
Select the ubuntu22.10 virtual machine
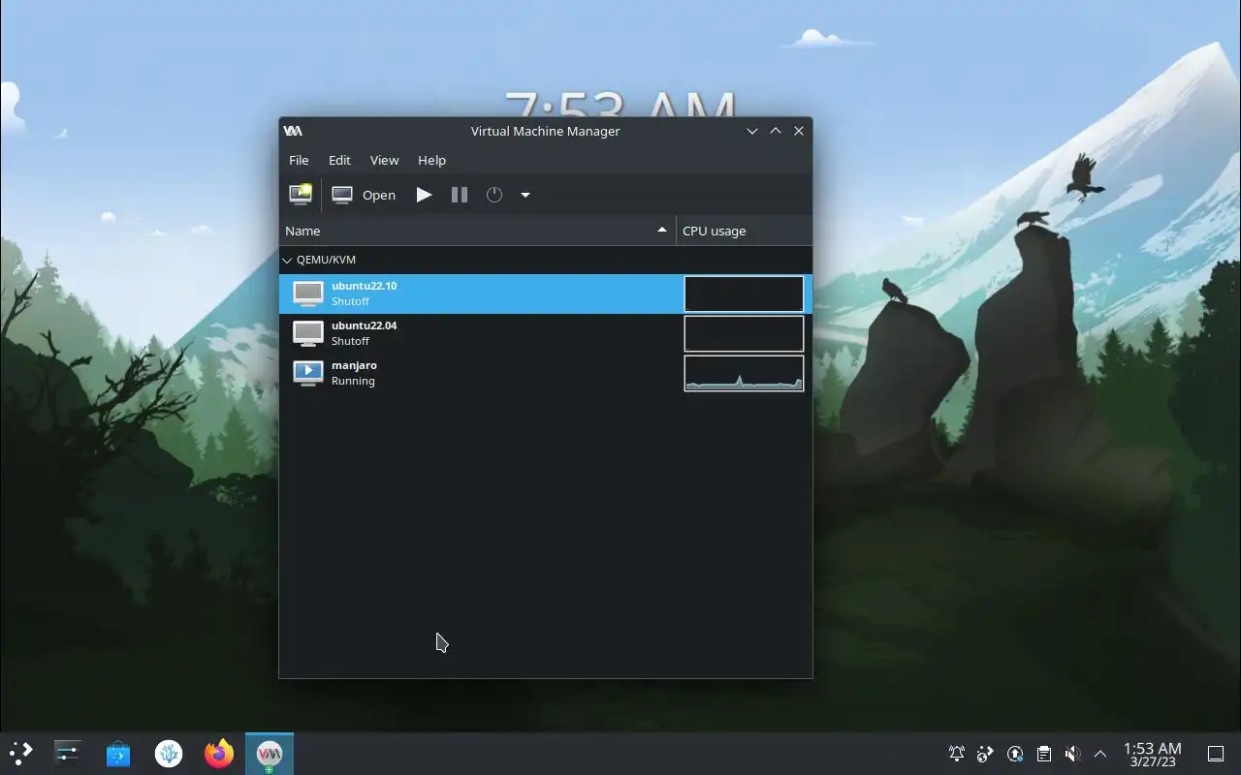pos(546,294)
